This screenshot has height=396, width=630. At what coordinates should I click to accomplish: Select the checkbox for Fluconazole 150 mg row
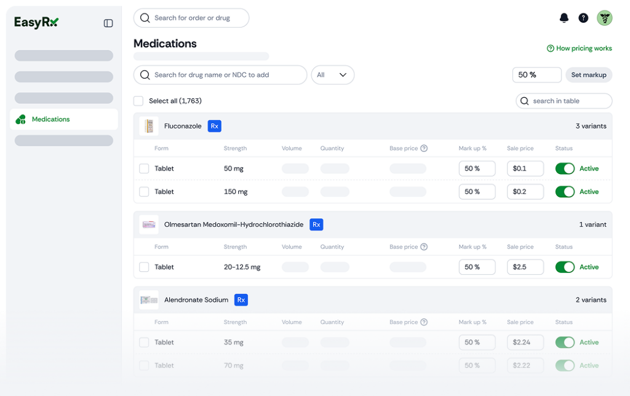tap(143, 191)
